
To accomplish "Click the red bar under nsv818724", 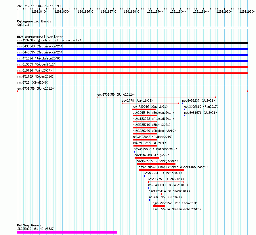I will click(x=132, y=73).
